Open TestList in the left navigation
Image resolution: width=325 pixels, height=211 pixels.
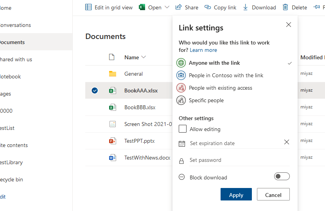click(x=7, y=128)
